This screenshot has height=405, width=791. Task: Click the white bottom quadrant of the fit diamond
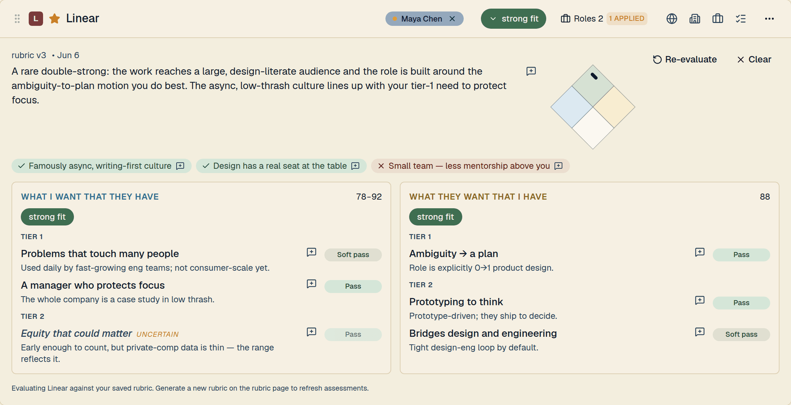click(593, 128)
